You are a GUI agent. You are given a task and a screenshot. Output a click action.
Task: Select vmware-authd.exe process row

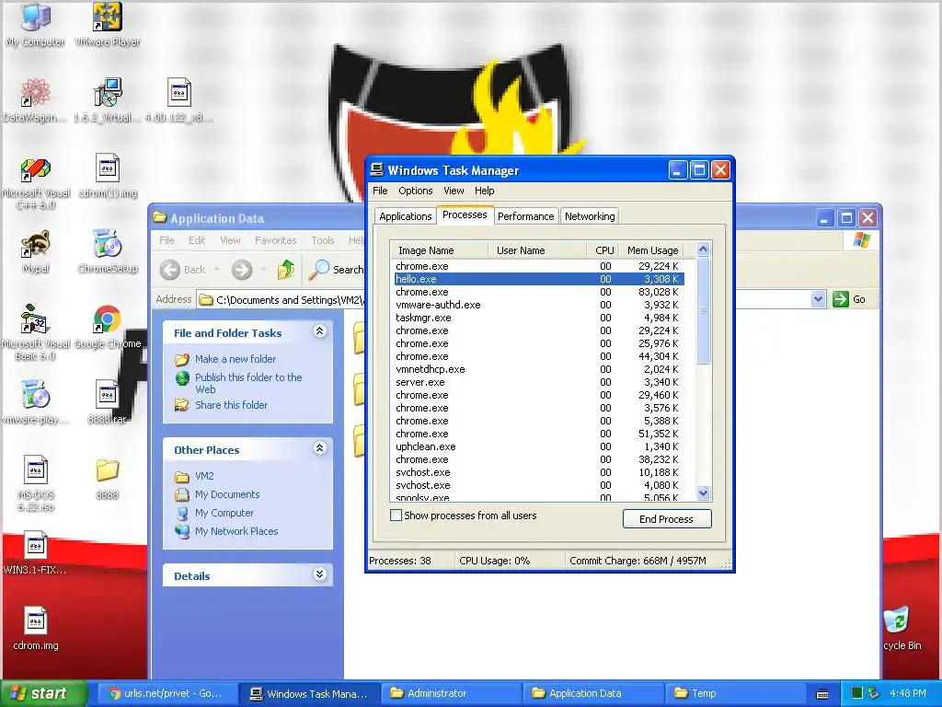pos(539,305)
